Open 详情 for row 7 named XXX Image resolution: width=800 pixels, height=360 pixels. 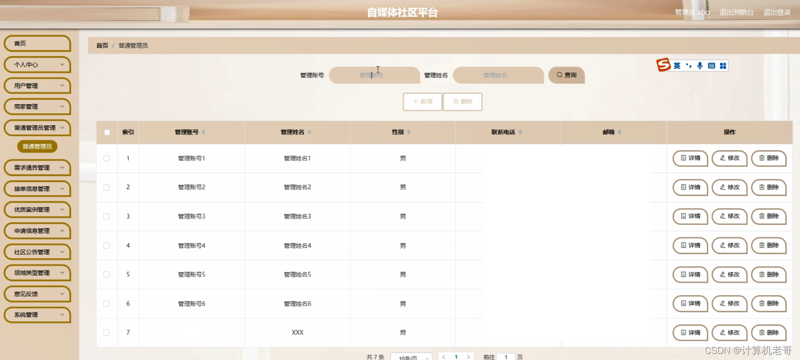pos(691,333)
